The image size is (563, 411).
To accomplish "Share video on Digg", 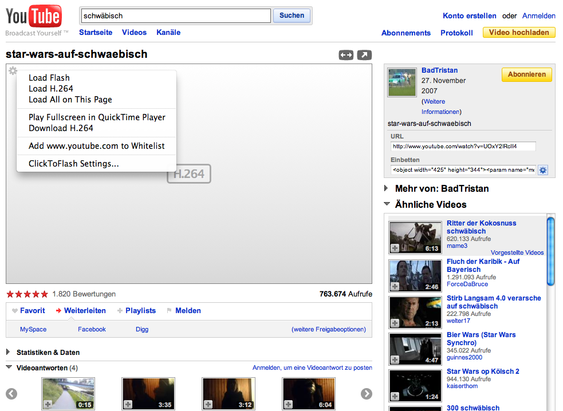I will click(x=142, y=329).
